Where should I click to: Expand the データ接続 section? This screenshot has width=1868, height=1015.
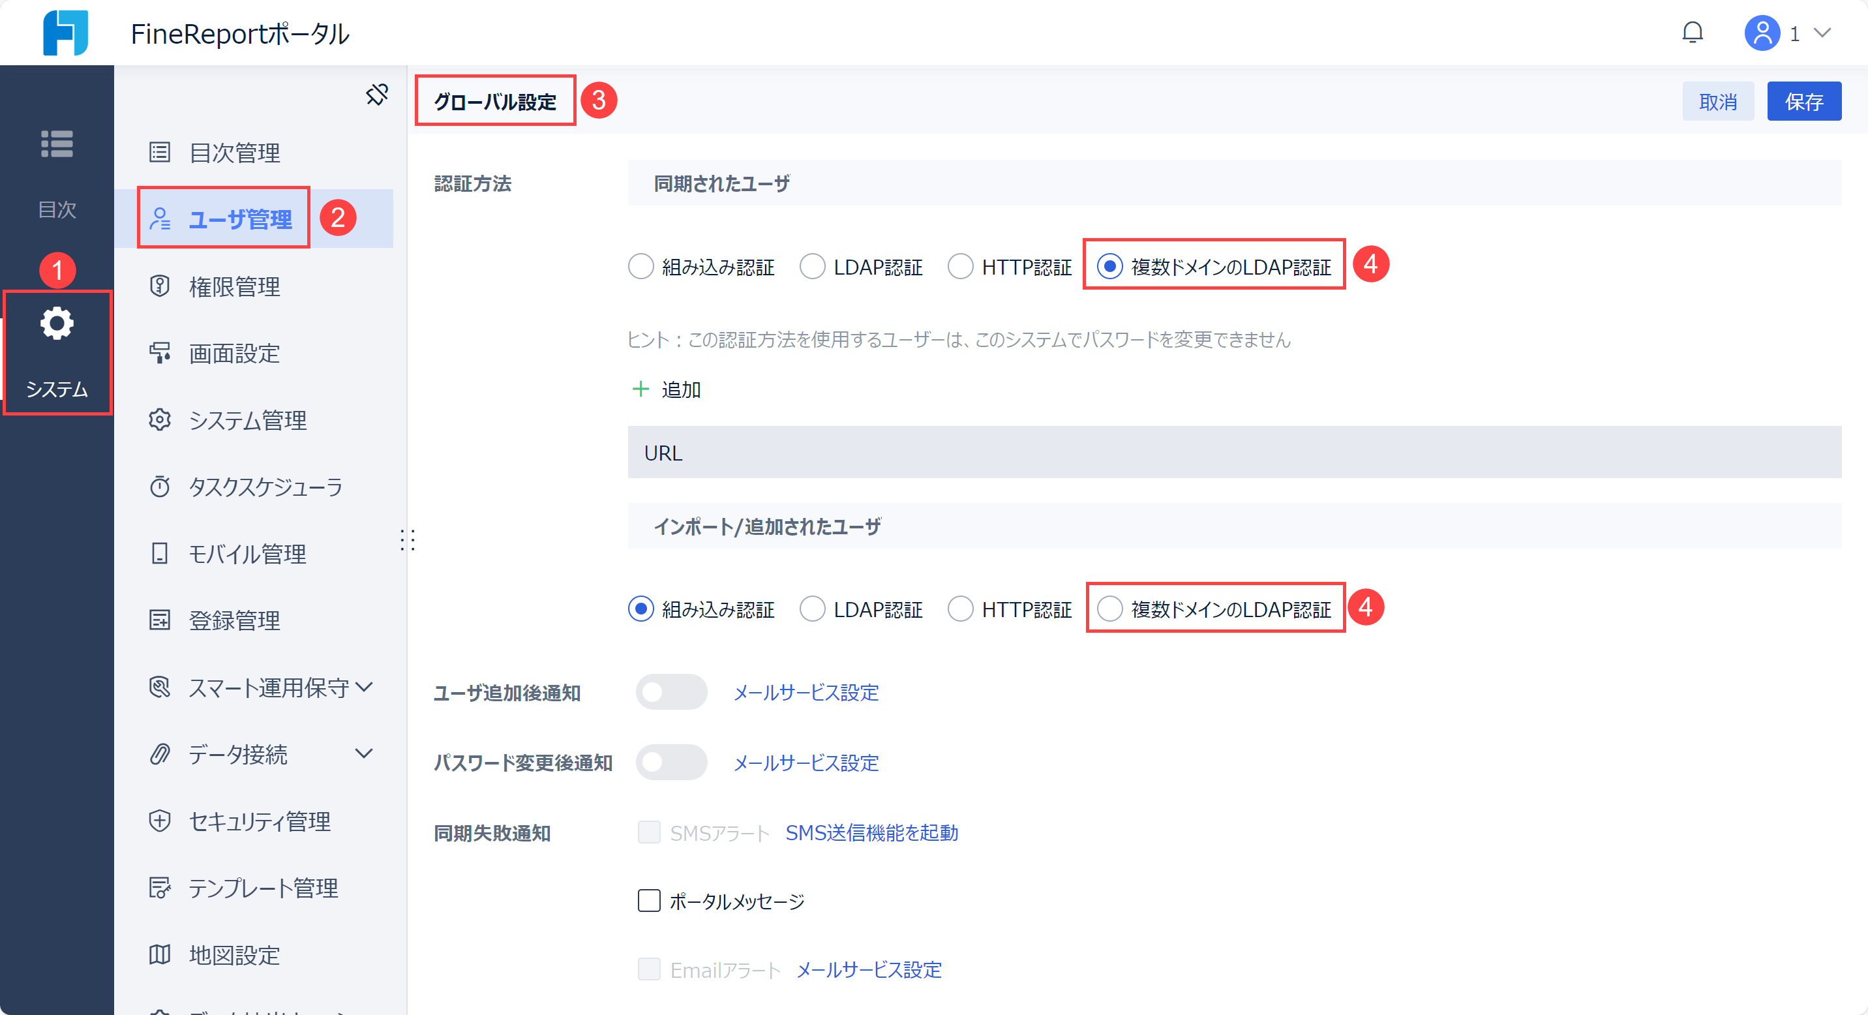coord(364,754)
